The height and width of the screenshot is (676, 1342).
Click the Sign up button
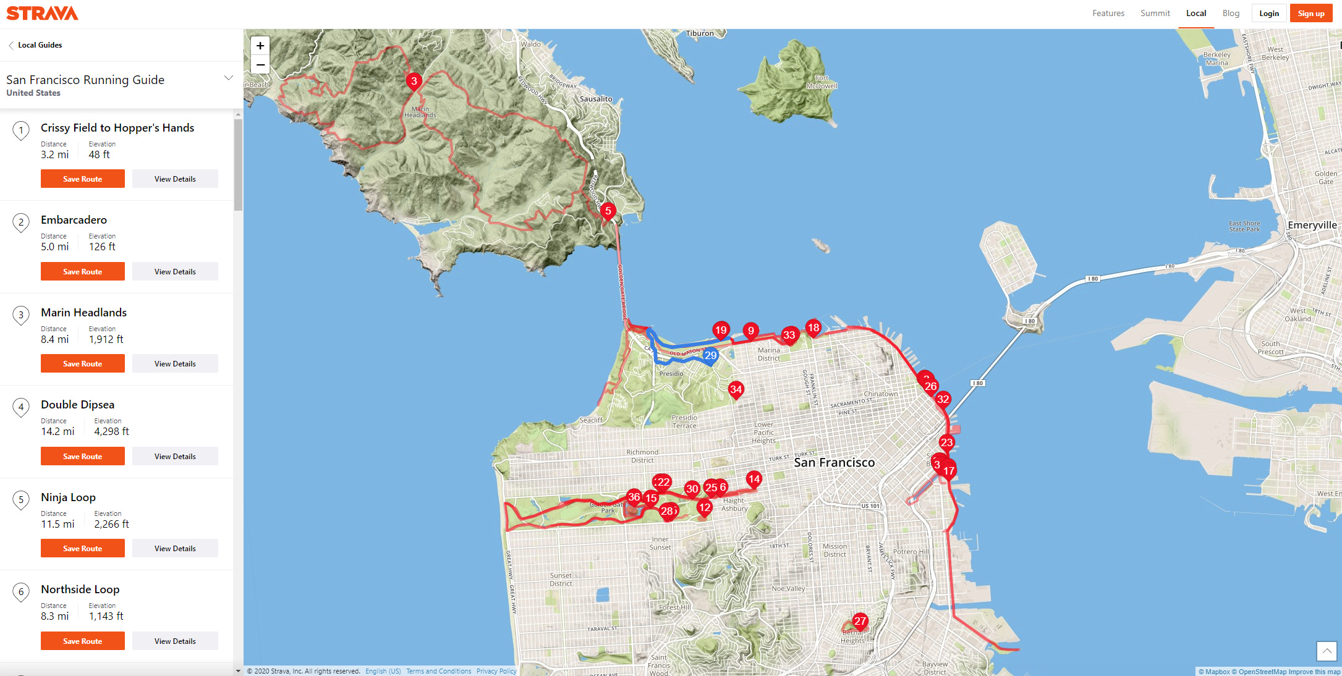[1311, 14]
